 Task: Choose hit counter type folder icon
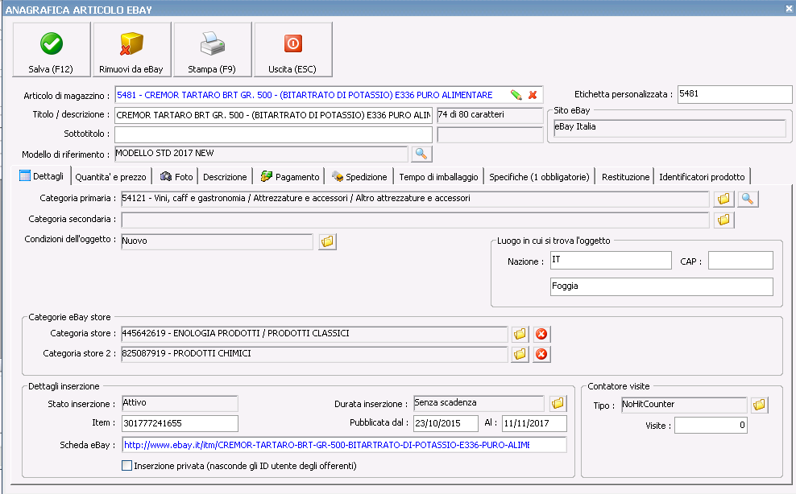(x=760, y=405)
